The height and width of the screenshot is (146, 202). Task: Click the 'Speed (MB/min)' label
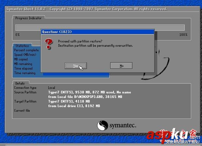(25, 55)
